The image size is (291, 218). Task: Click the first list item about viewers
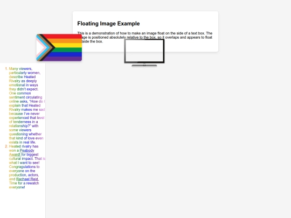pos(27,106)
